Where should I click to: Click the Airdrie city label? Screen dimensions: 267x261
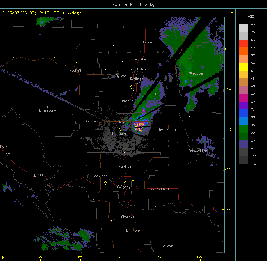click(x=125, y=166)
